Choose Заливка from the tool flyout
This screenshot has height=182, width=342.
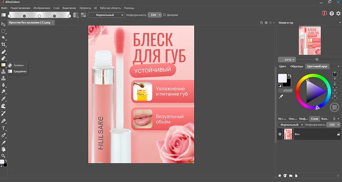(17, 65)
